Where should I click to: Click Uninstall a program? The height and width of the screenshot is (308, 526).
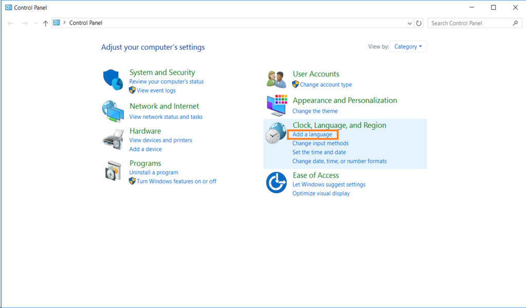coord(154,172)
